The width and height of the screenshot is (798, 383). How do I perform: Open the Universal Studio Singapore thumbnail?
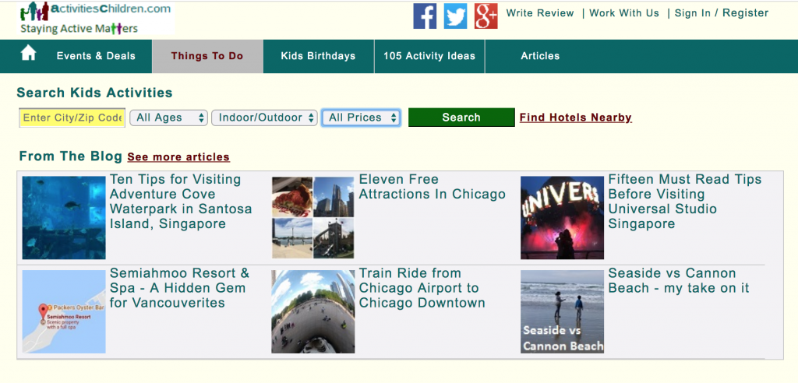click(563, 218)
